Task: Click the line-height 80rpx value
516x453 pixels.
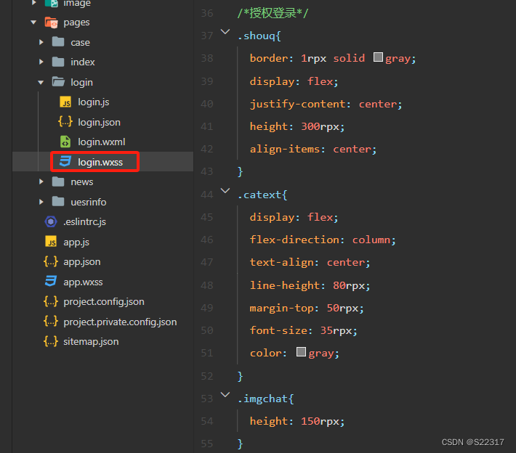Action: point(349,285)
